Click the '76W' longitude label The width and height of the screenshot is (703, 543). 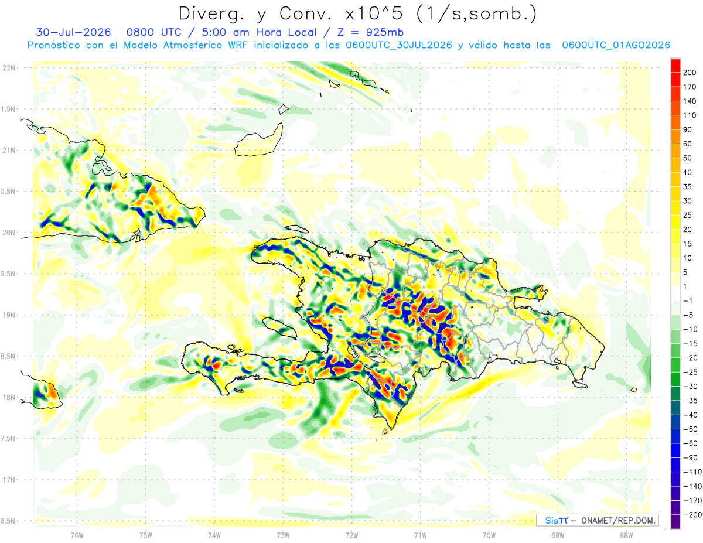pos(77,535)
